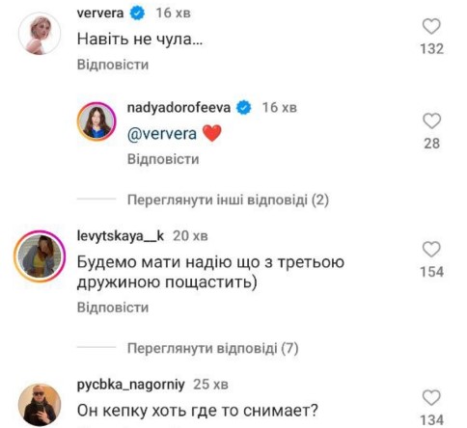Open nadyadorofeeva's story avatar
Viewport: 467px width, 428px height.
tap(96, 121)
